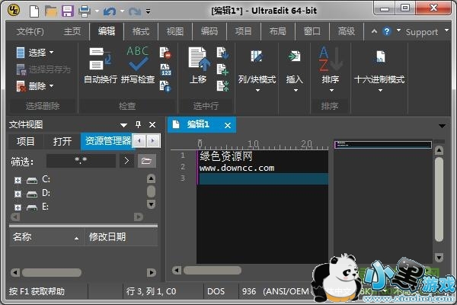The height and width of the screenshot is (305, 457).
Task: Expand the C: drive node
Action: click(18, 181)
